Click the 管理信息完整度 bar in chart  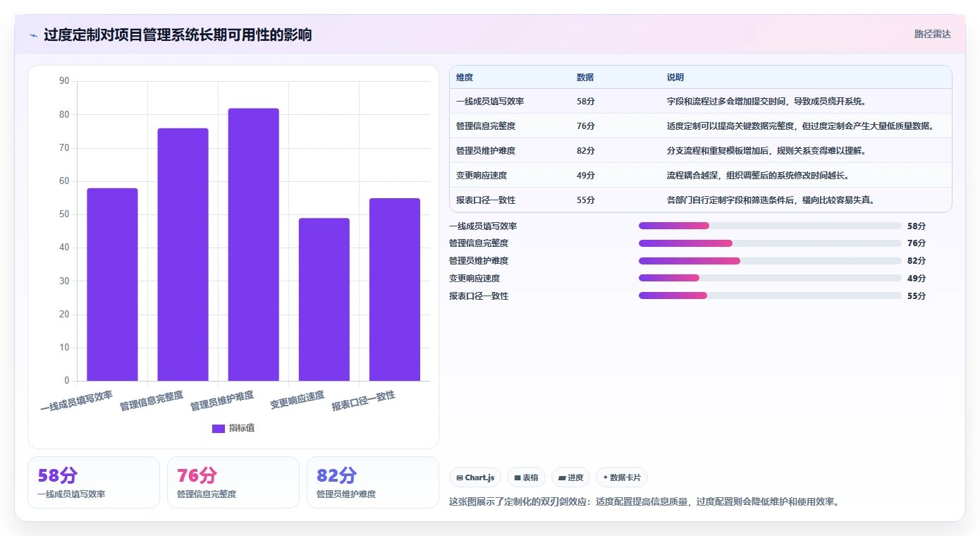click(x=183, y=255)
